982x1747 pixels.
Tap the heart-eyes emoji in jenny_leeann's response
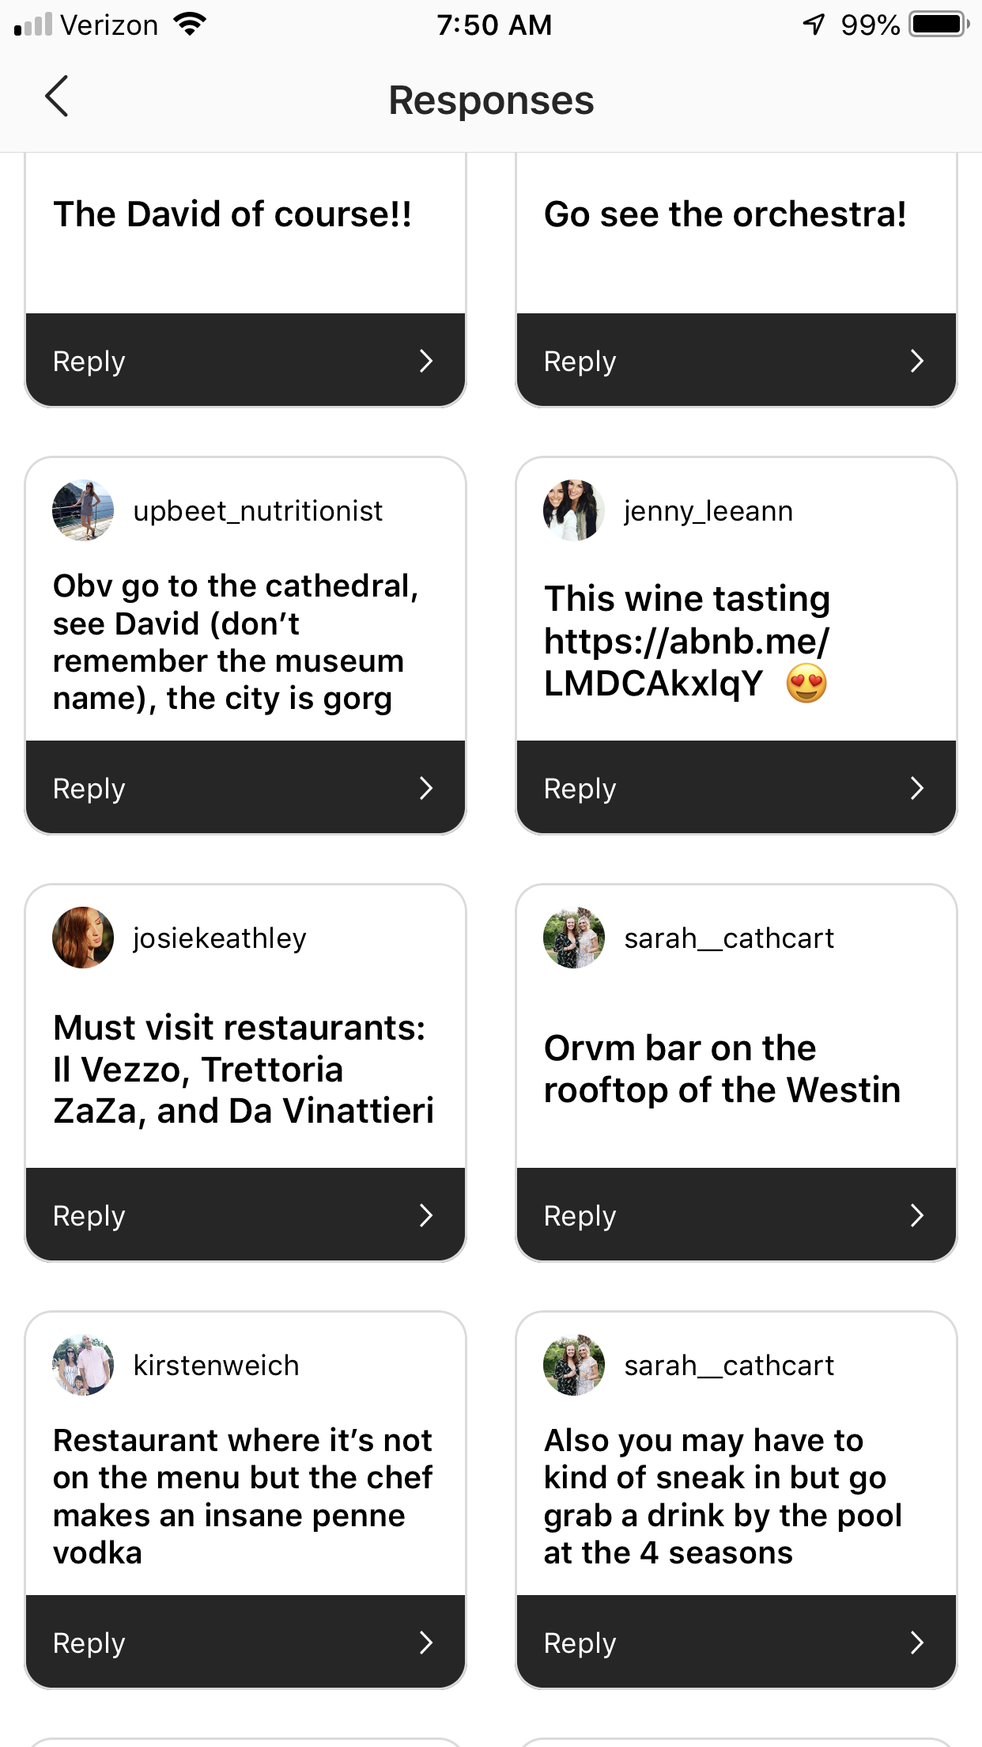806,684
